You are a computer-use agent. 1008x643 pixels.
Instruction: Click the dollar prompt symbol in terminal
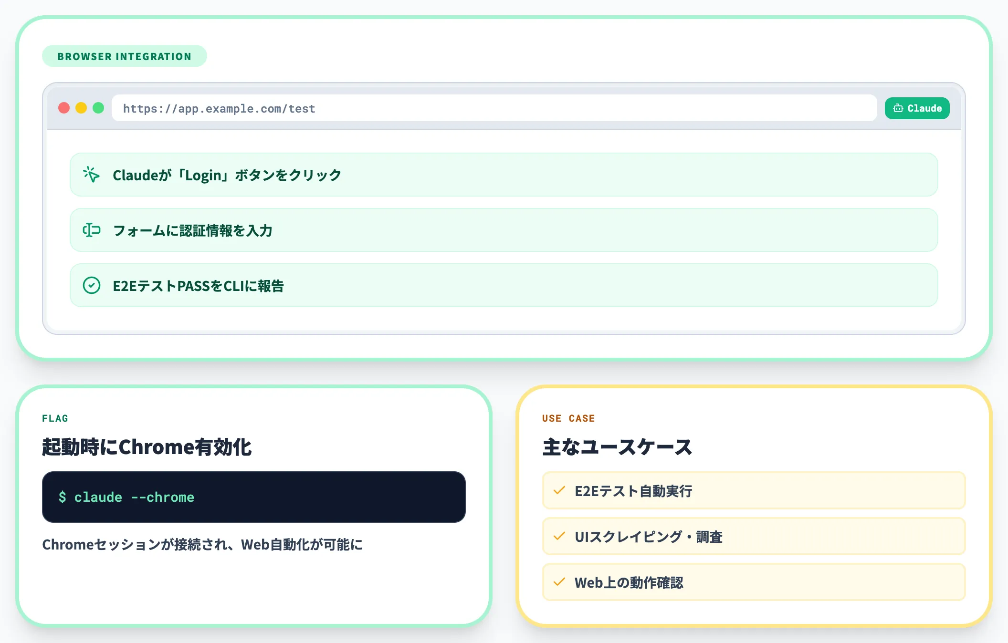[x=63, y=497]
